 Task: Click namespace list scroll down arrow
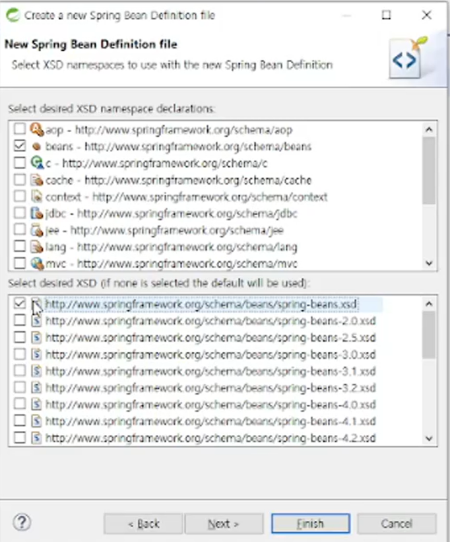429,263
